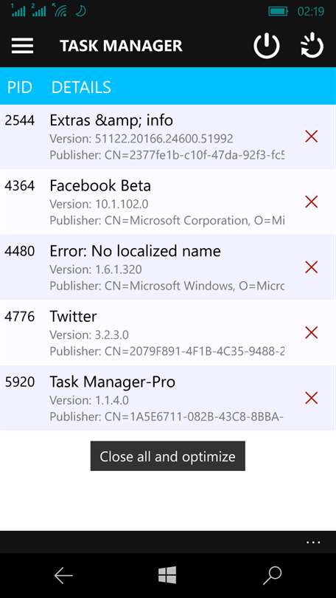Tap the Back arrow navigation button

[x=63, y=576]
